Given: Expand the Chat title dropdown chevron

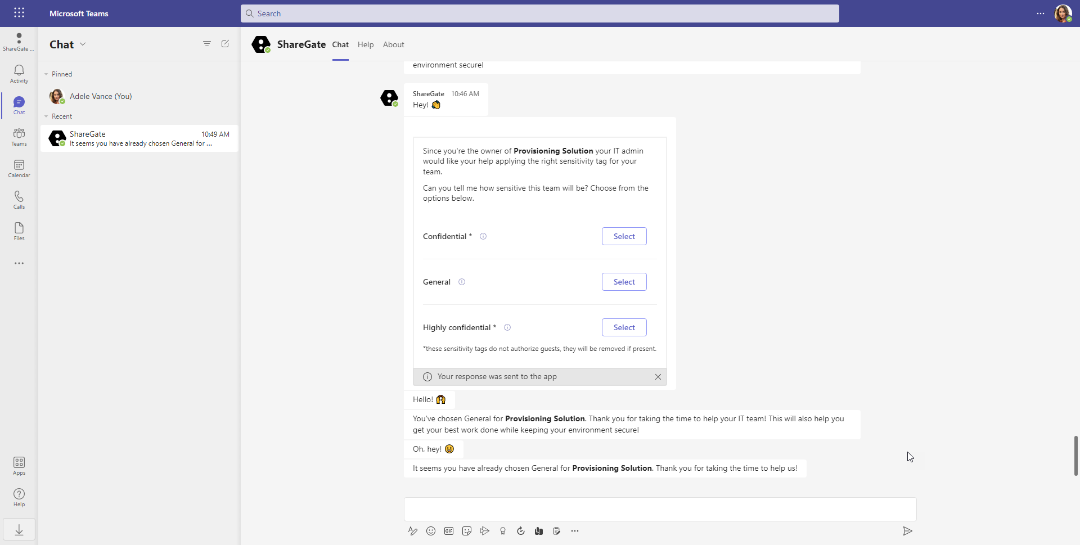Looking at the screenshot, I should (x=83, y=44).
